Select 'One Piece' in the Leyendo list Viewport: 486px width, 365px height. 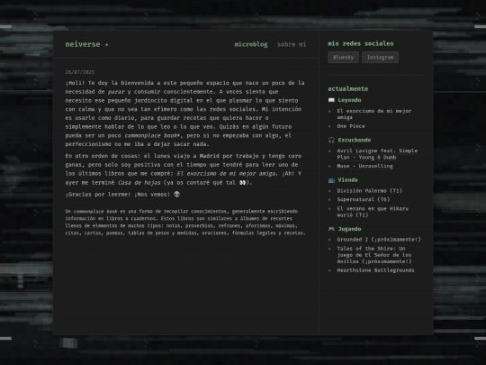(x=351, y=126)
